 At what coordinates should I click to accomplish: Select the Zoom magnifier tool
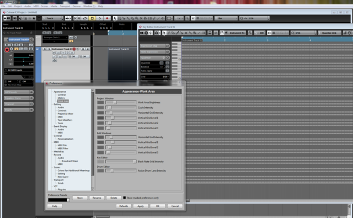[x=137, y=18]
